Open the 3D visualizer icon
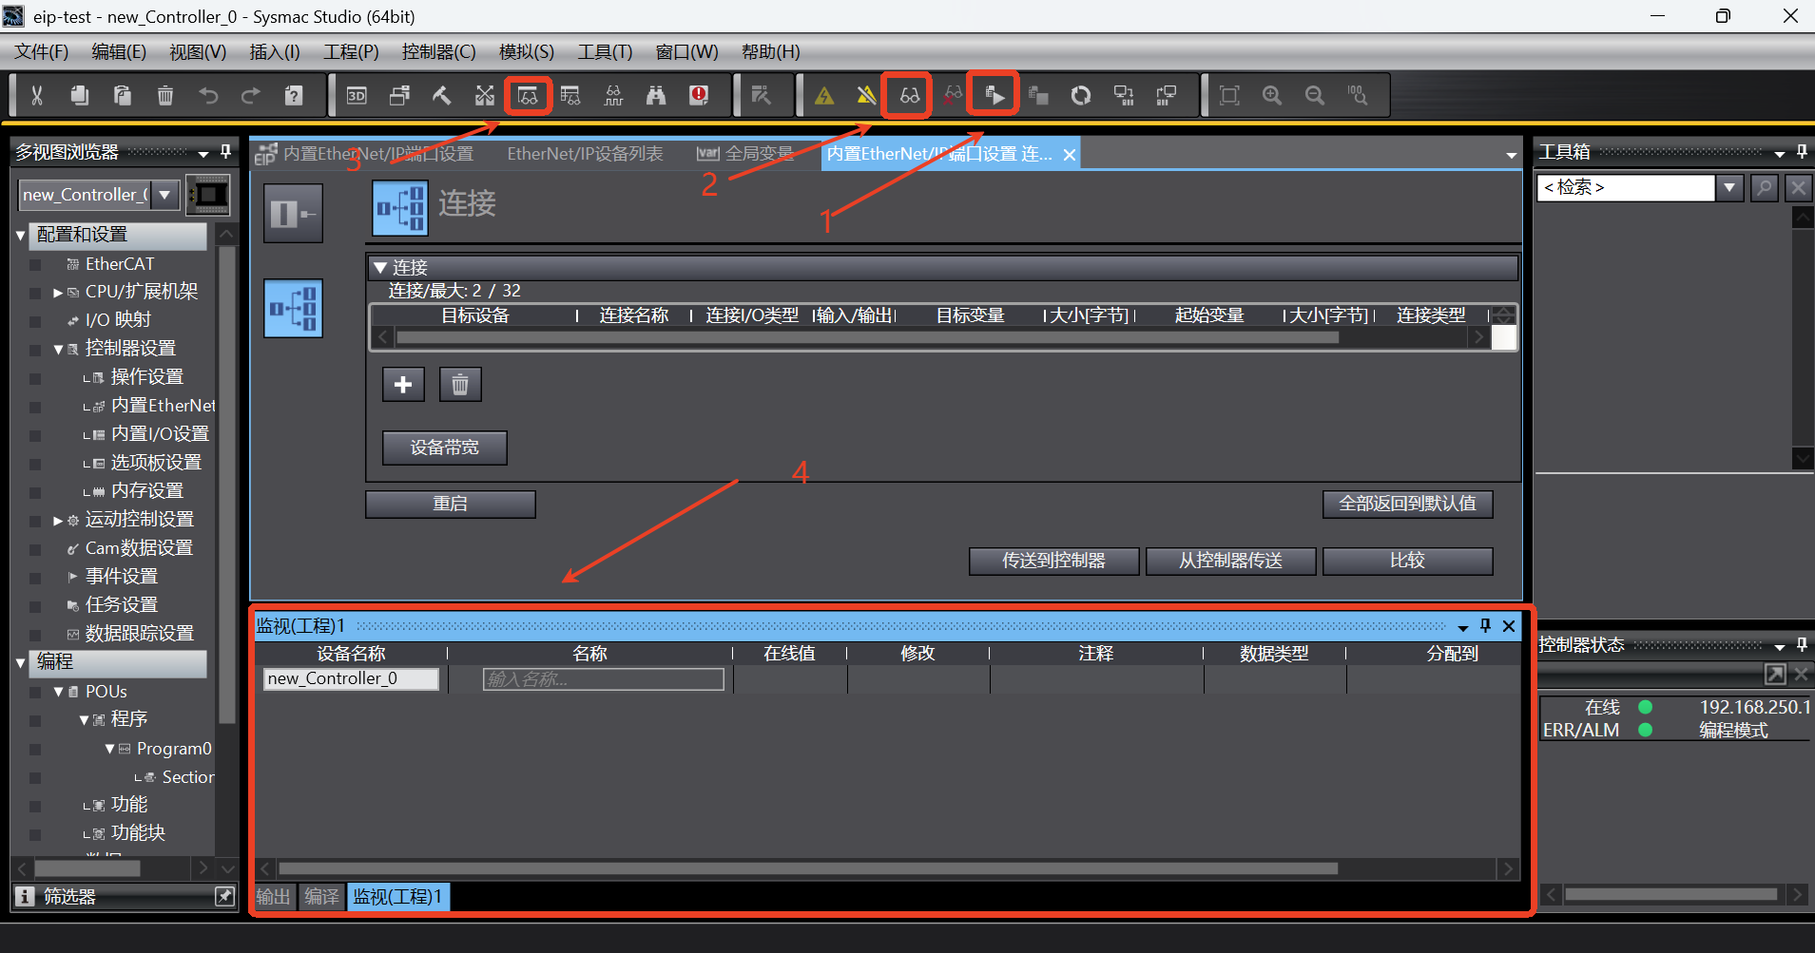Viewport: 1815px width, 953px height. pyautogui.click(x=357, y=95)
